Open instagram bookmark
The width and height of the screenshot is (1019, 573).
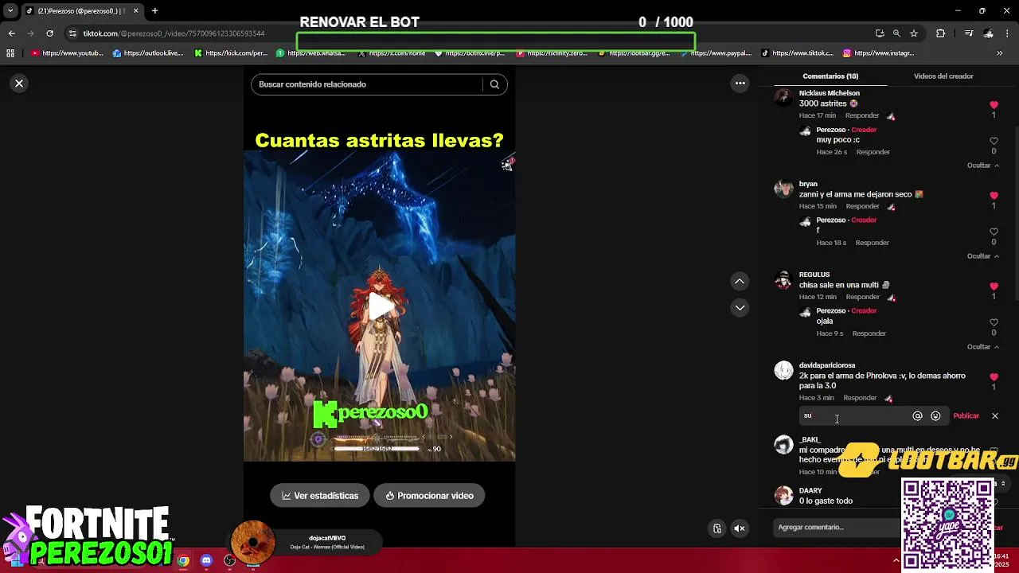click(x=878, y=53)
